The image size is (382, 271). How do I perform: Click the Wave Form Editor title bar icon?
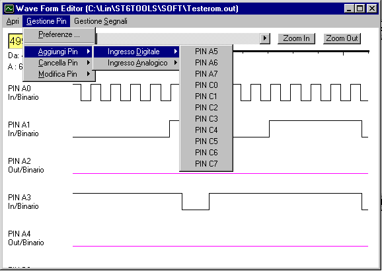pyautogui.click(x=9, y=9)
